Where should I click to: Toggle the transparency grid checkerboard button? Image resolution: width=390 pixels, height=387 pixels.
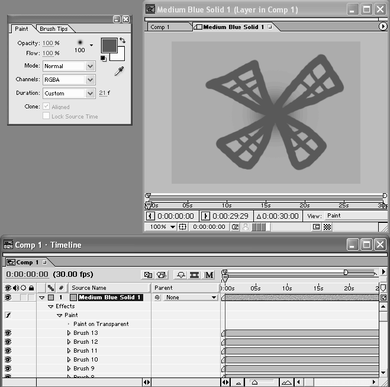[327, 227]
